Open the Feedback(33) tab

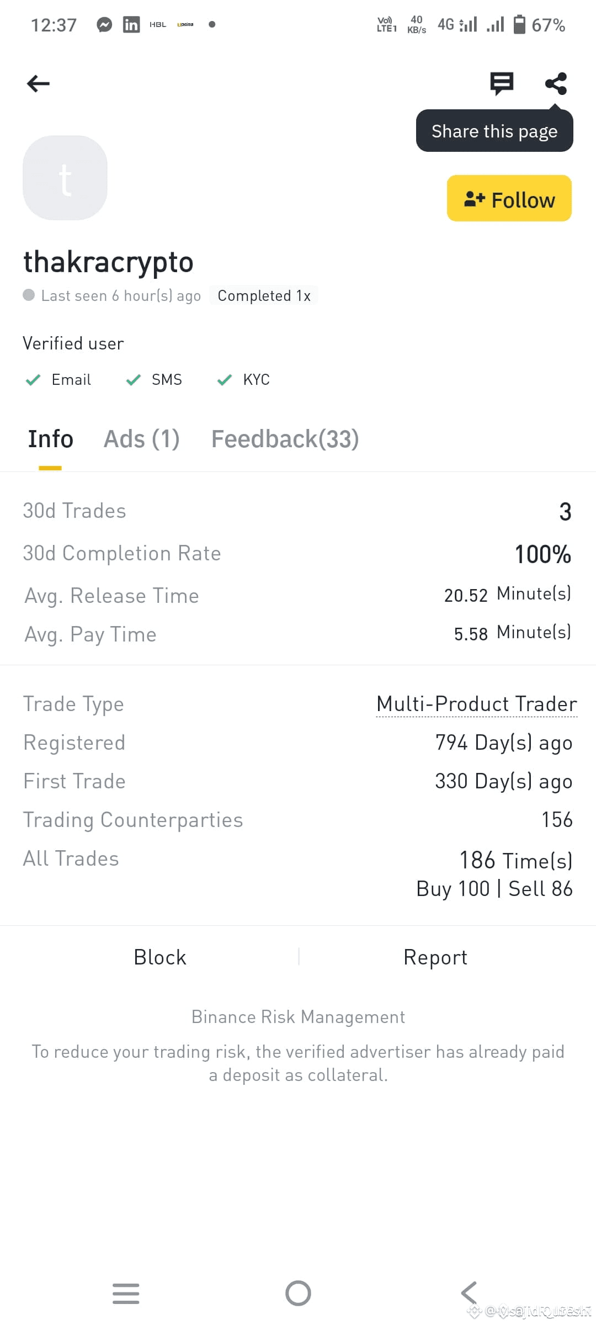pyautogui.click(x=285, y=439)
